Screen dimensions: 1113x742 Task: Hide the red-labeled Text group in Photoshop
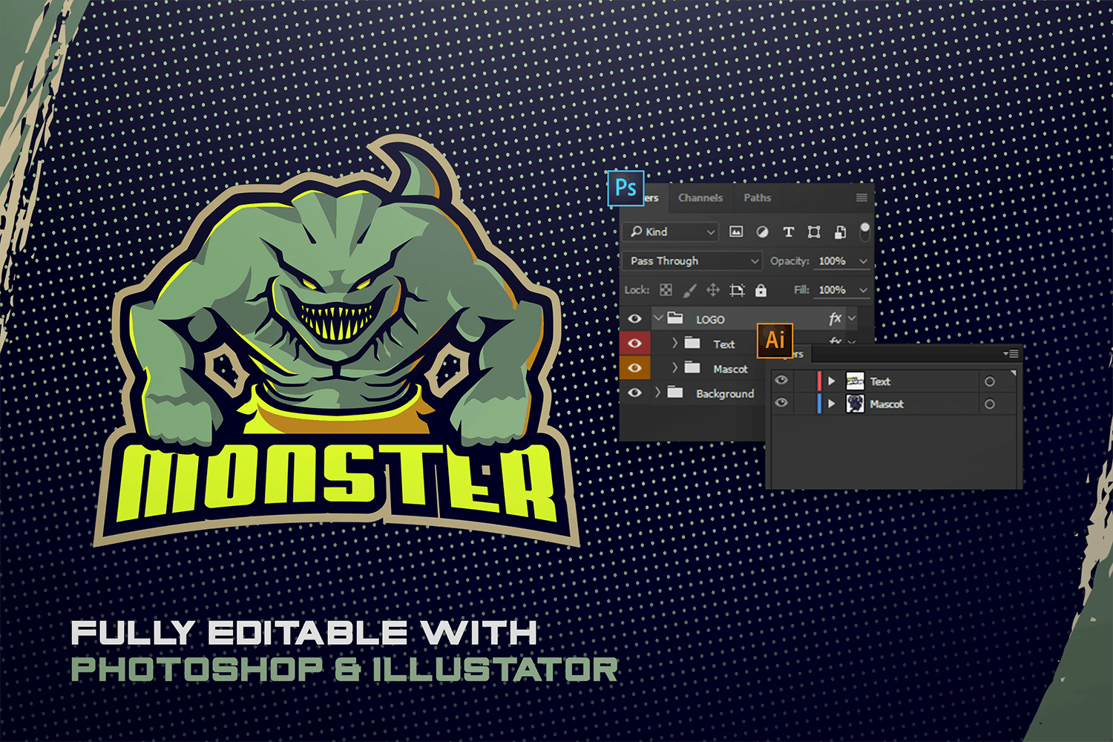[x=634, y=344]
